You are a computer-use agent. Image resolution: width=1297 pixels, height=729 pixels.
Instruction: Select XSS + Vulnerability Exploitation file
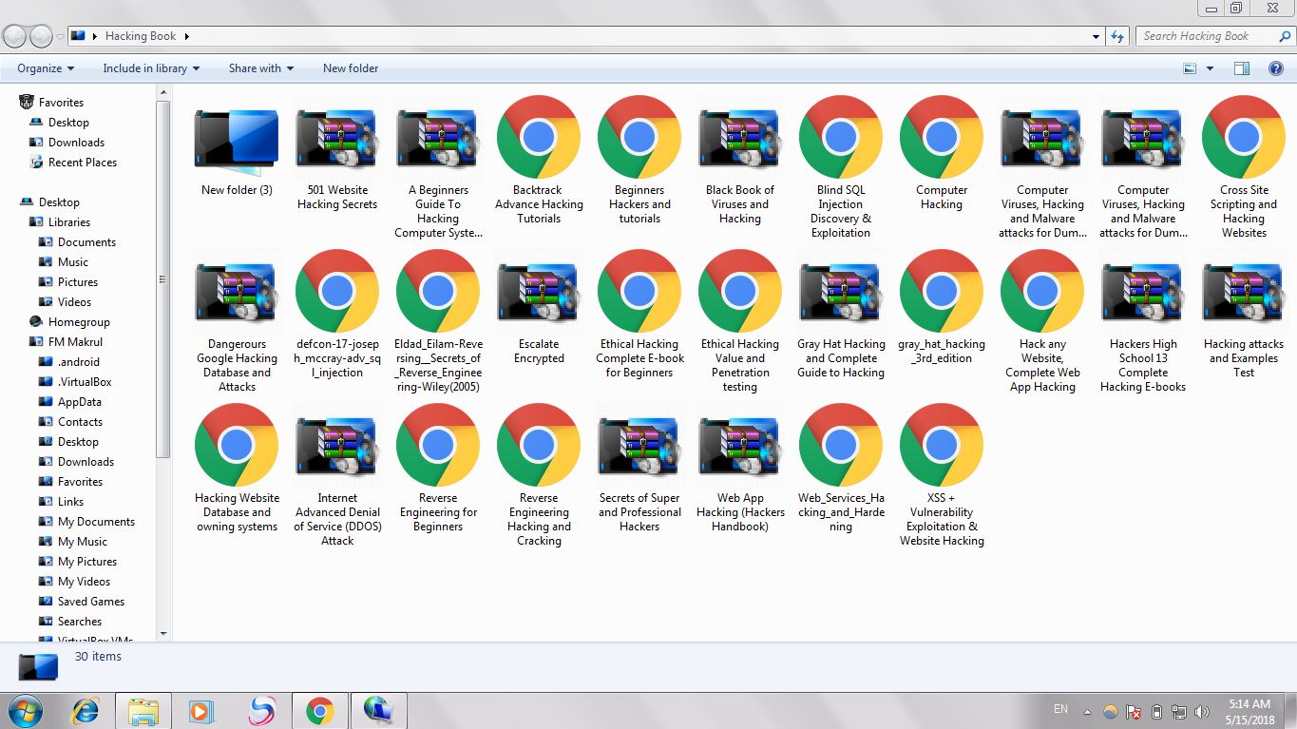942,475
